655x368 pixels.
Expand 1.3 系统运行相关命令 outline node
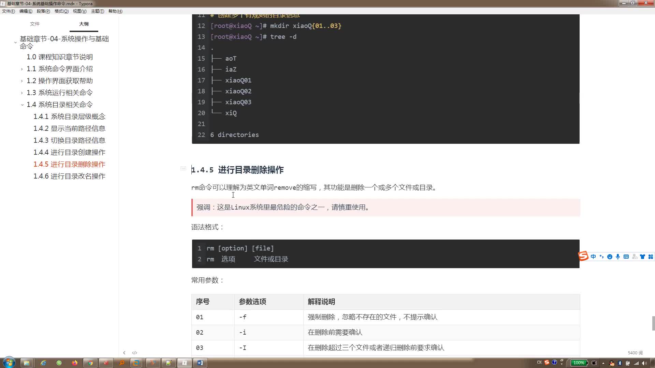point(22,93)
